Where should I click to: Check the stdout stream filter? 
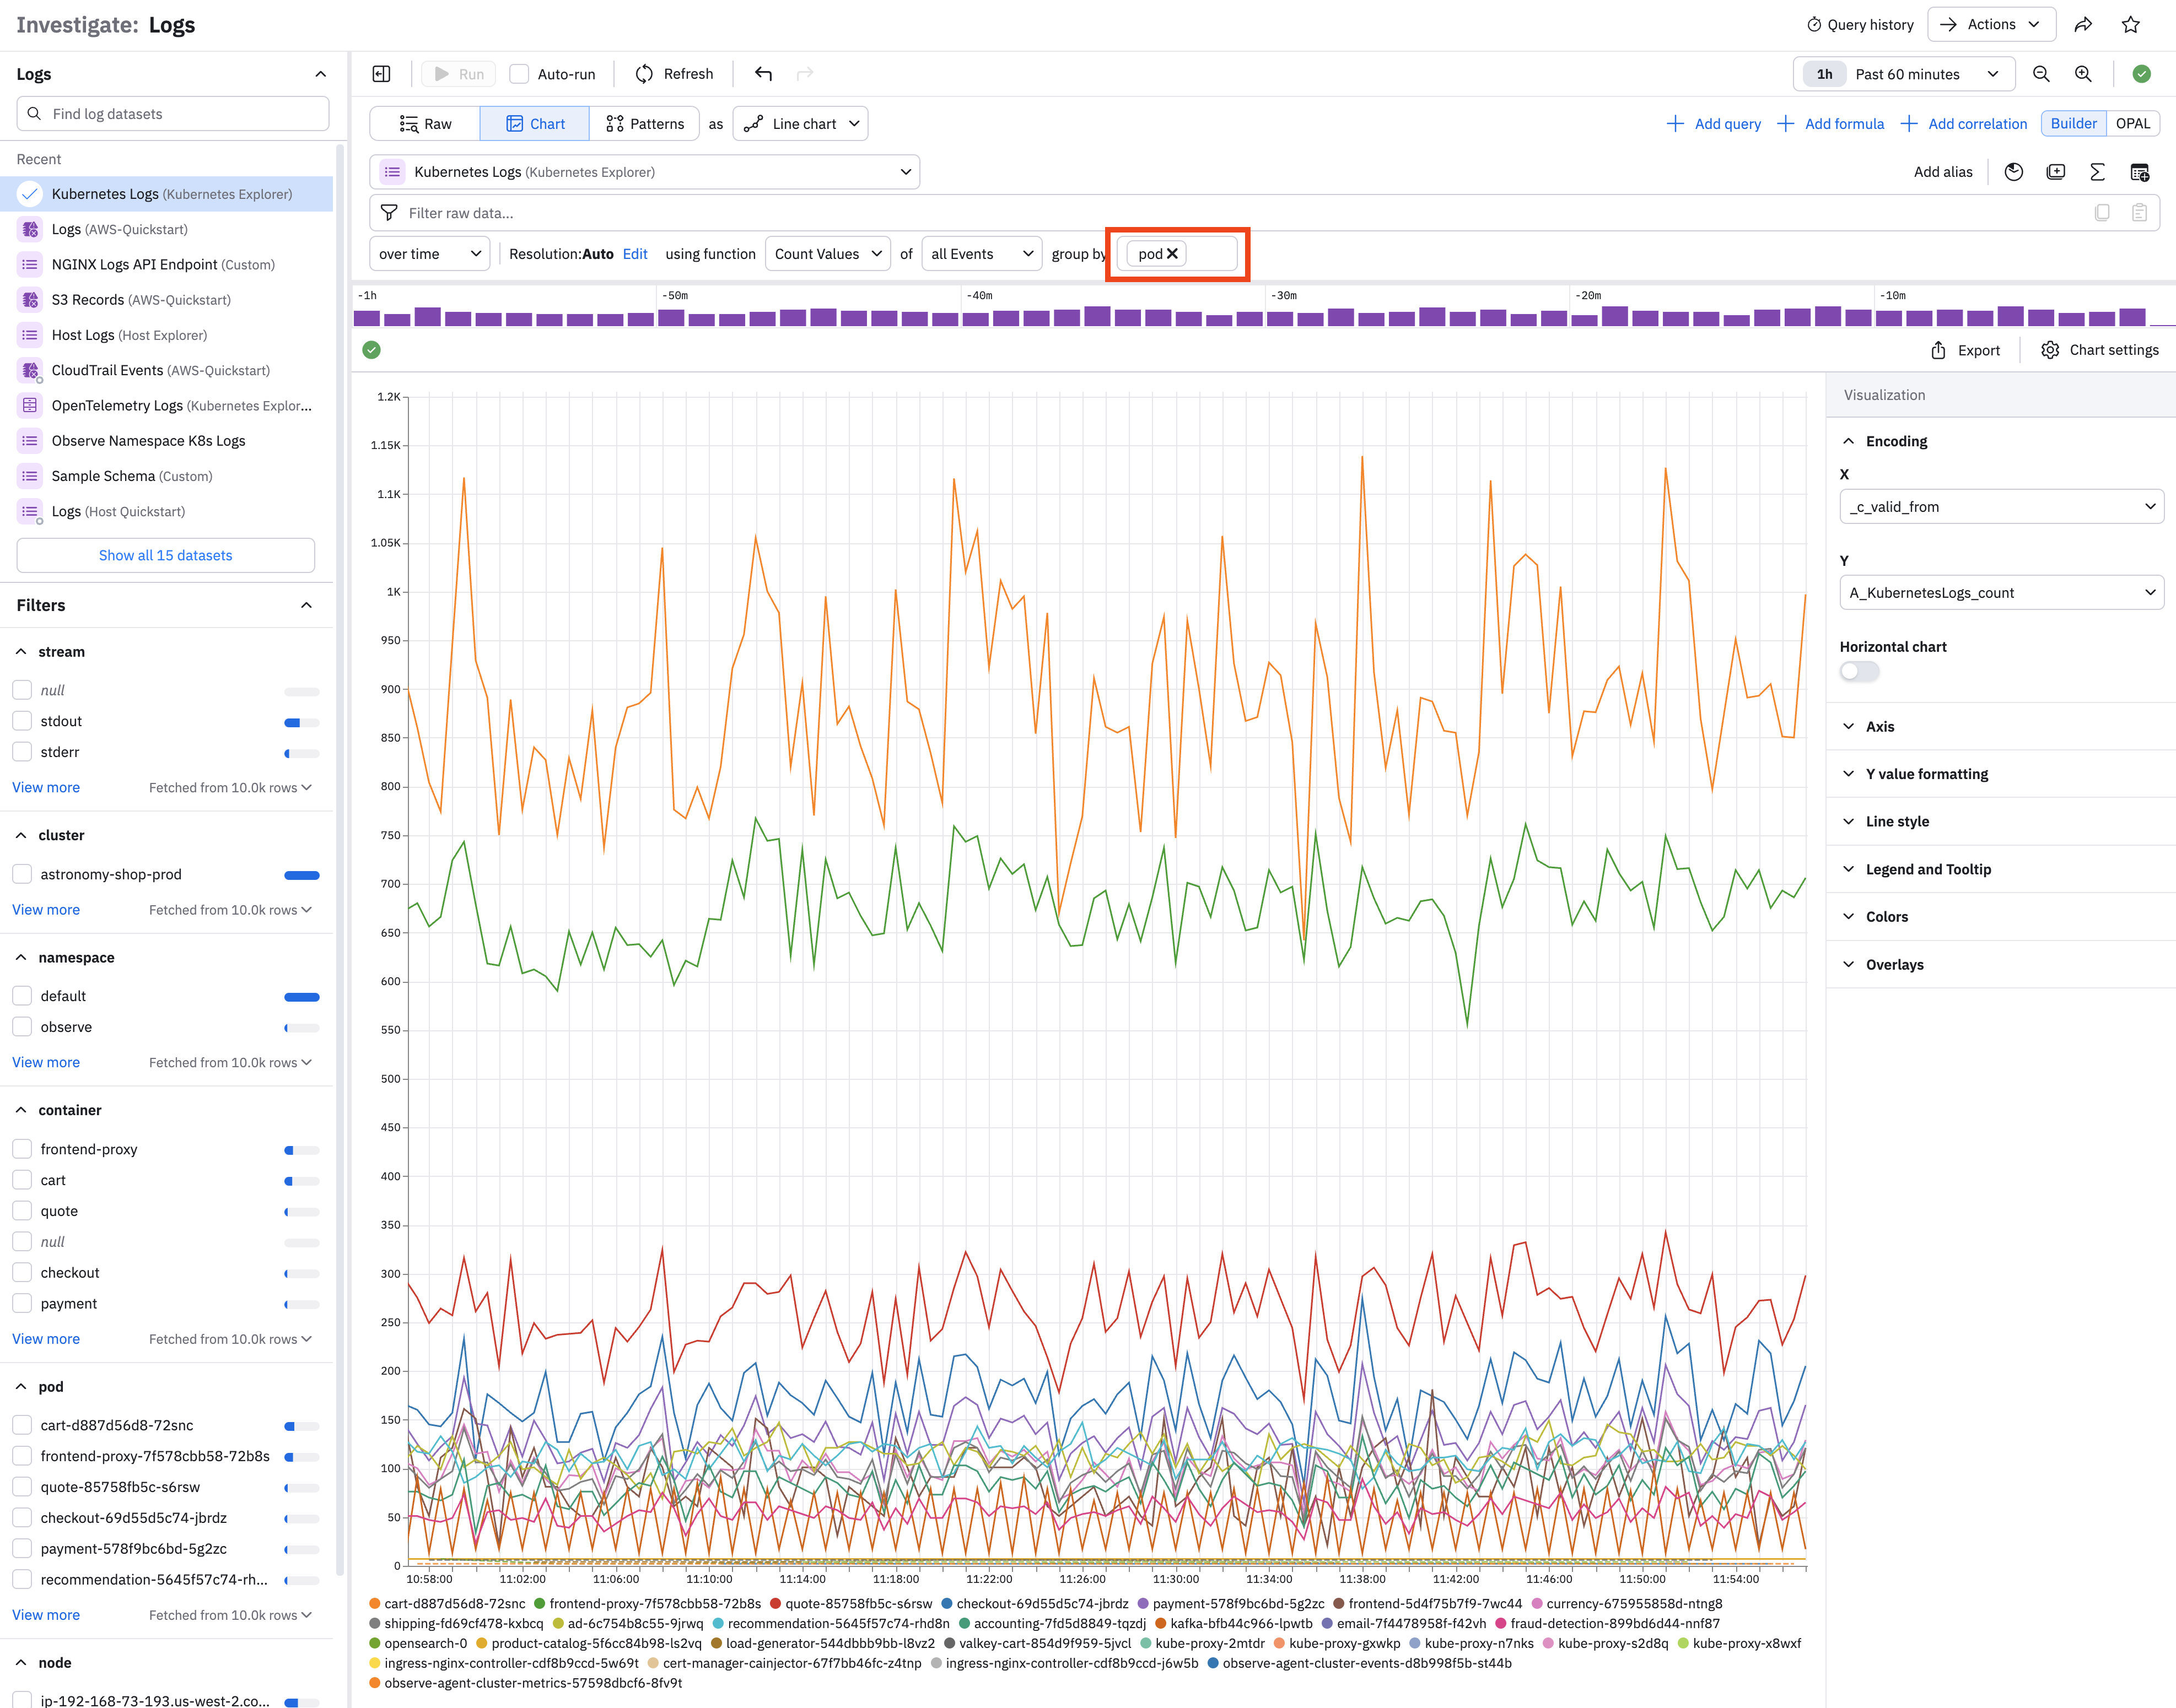[22, 721]
